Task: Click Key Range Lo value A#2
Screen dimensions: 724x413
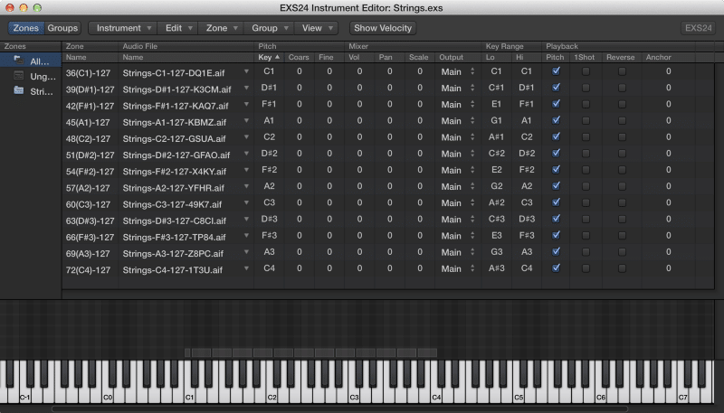Action: point(496,202)
